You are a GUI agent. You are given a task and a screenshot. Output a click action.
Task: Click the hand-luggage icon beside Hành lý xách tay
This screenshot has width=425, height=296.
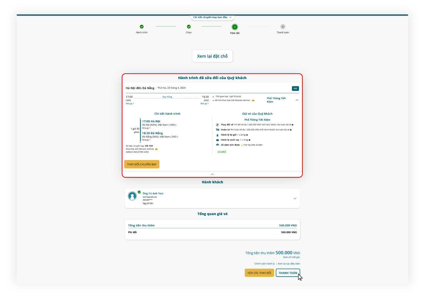click(x=217, y=140)
